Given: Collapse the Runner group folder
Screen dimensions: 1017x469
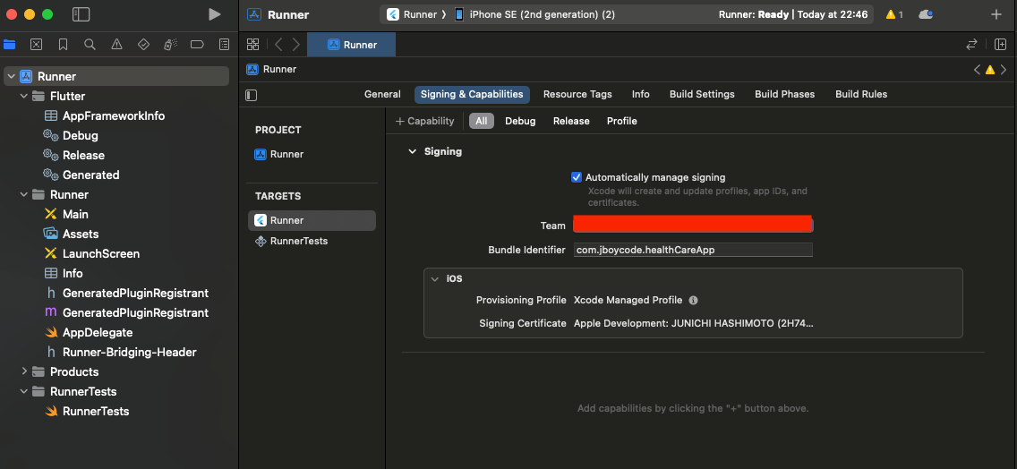Looking at the screenshot, I should click(x=24, y=194).
